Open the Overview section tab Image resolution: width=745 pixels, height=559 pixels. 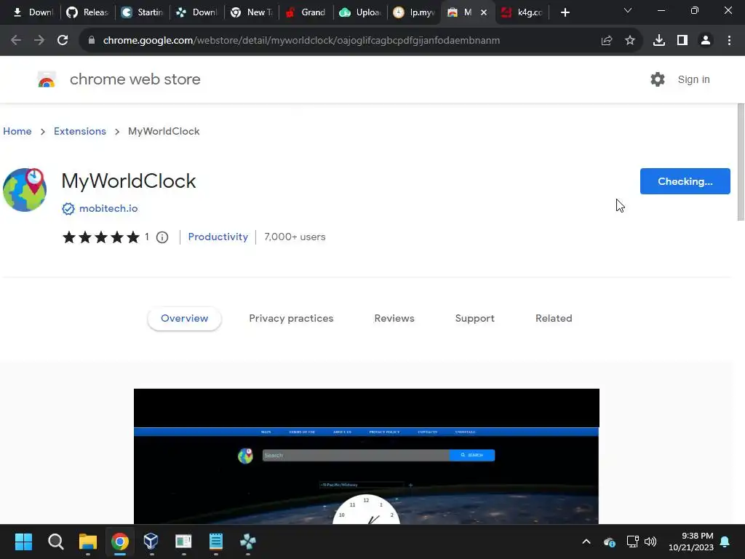184,319
